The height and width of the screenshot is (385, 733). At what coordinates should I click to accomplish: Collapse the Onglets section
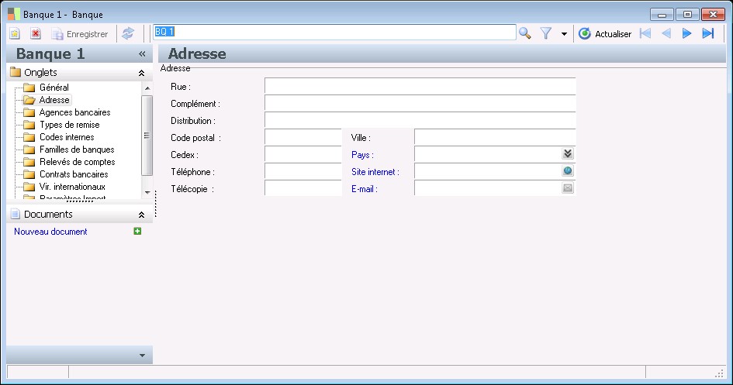[141, 73]
